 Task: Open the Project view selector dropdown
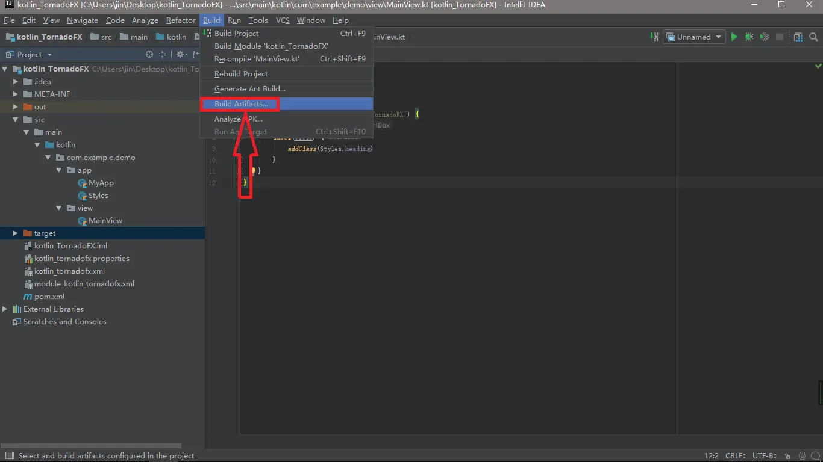click(x=29, y=54)
